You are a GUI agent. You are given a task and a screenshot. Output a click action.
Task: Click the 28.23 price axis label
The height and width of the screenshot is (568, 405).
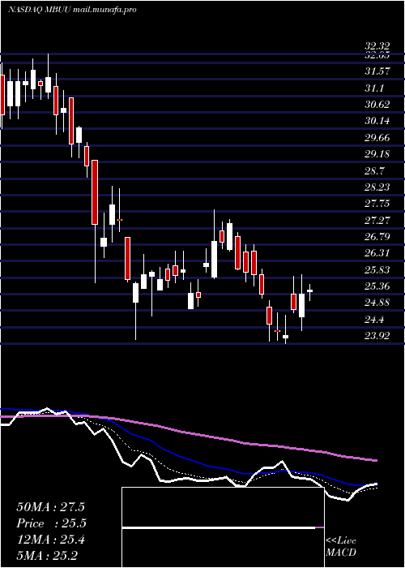pos(377,187)
